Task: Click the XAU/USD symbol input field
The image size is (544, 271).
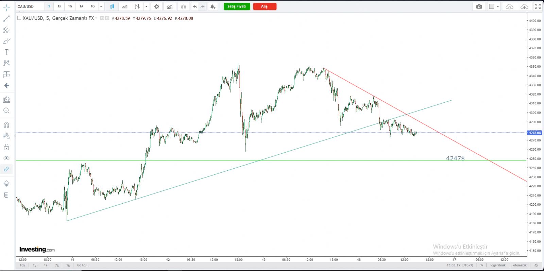Action: point(30,6)
